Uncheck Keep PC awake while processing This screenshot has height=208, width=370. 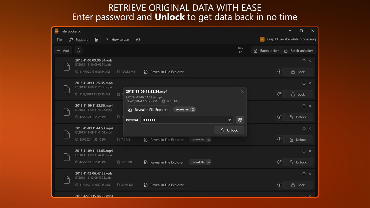pos(262,39)
